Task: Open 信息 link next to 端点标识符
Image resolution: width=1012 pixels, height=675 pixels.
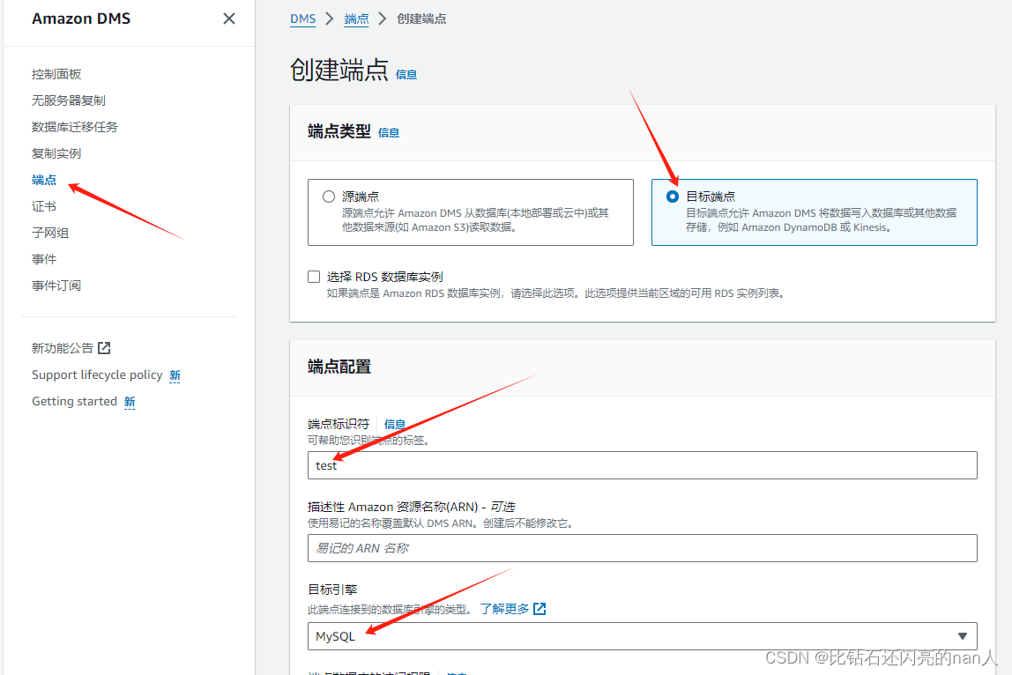Action: pyautogui.click(x=394, y=424)
